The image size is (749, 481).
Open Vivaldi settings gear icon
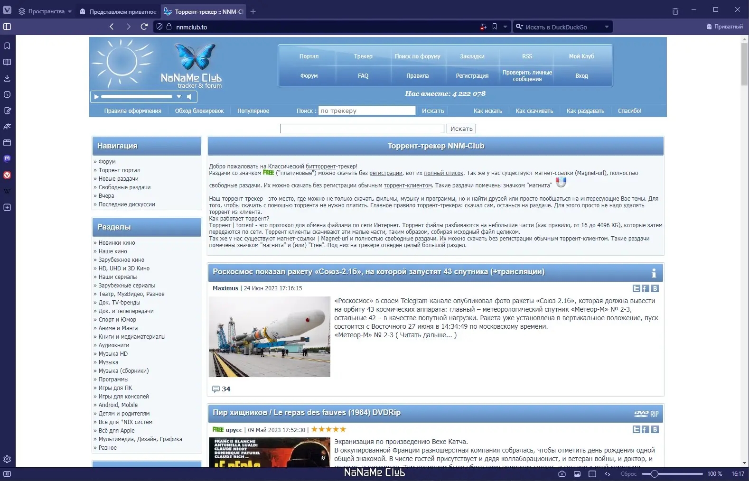(x=7, y=459)
